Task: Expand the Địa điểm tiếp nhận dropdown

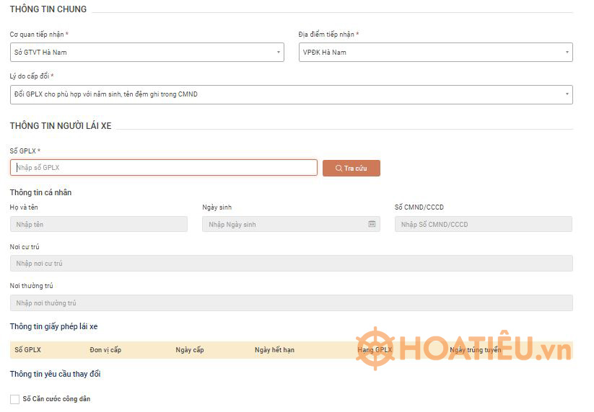Action: point(435,52)
